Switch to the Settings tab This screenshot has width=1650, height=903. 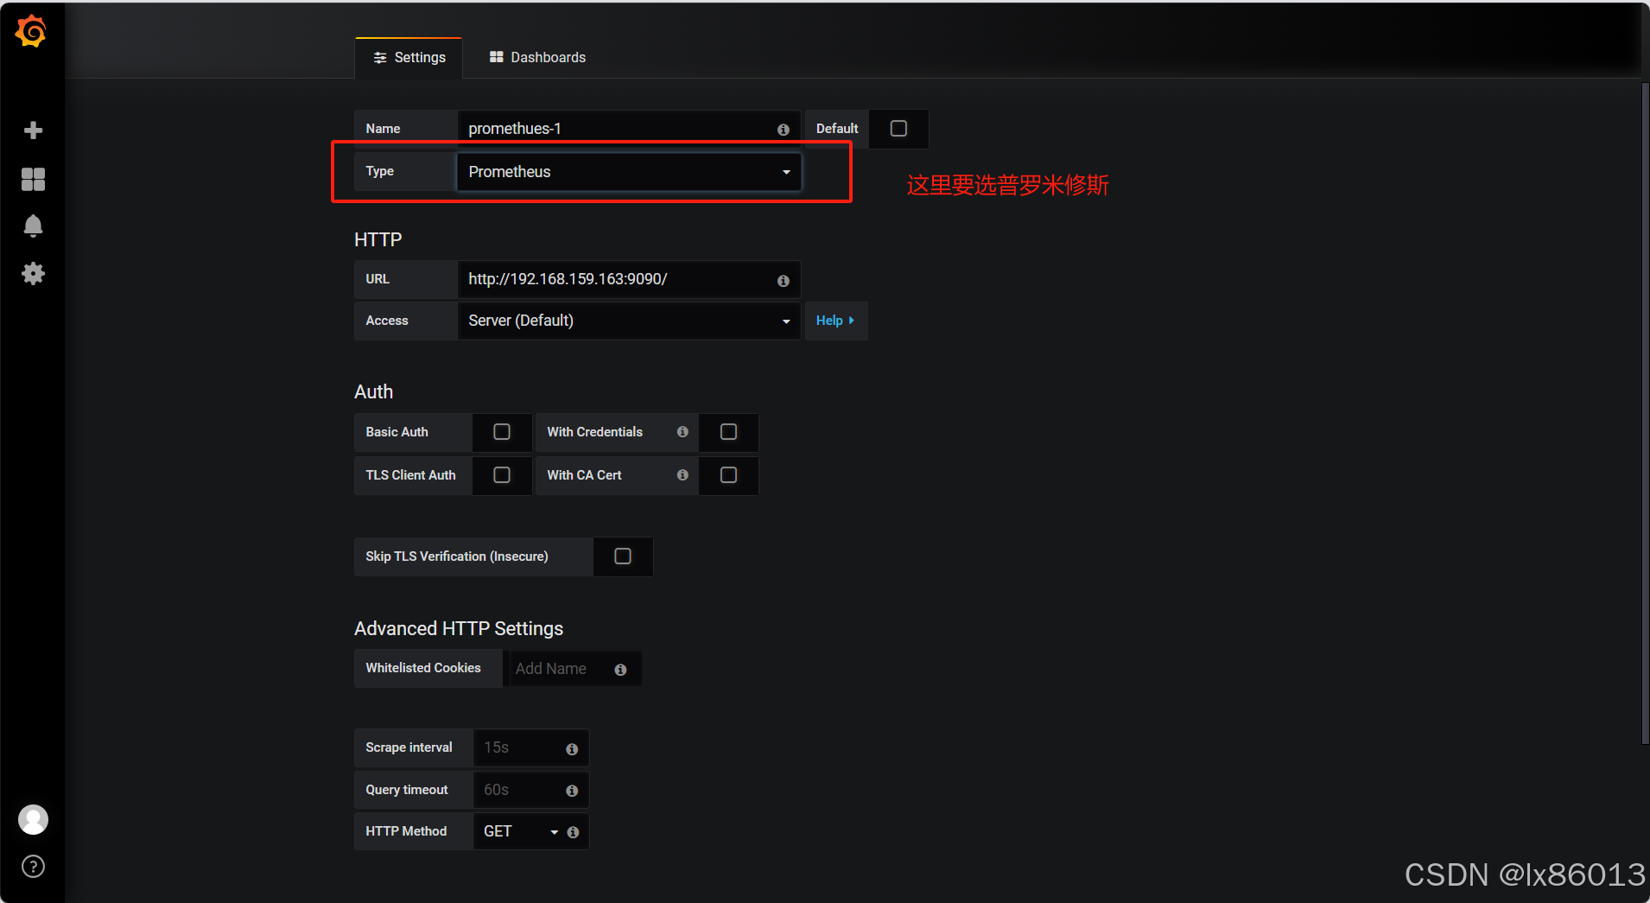(409, 58)
